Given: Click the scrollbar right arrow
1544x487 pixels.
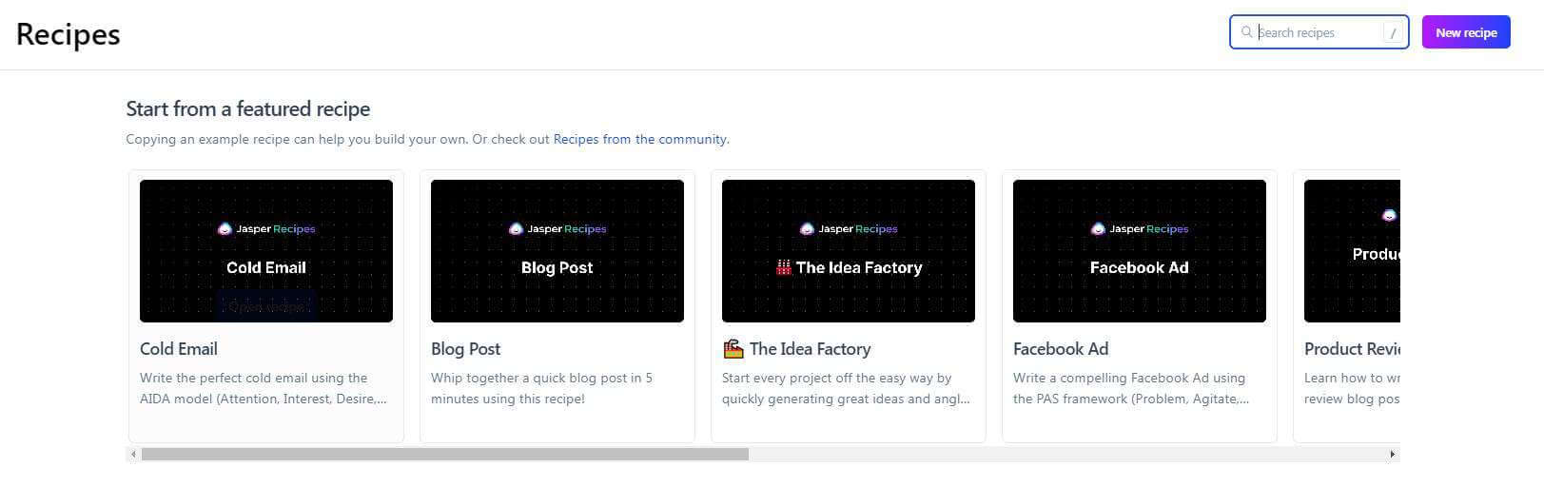Looking at the screenshot, I should 1393,455.
